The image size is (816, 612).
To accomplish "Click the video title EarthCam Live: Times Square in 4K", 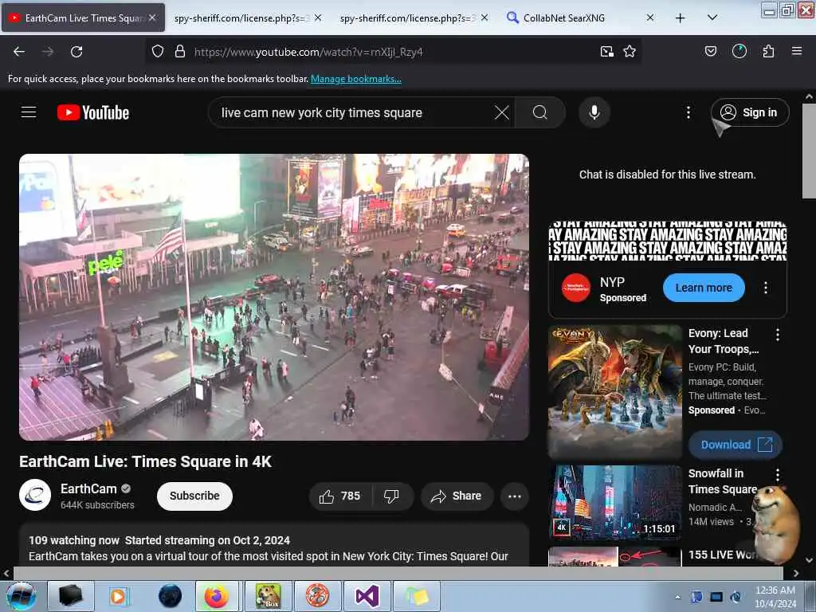I will [x=146, y=461].
